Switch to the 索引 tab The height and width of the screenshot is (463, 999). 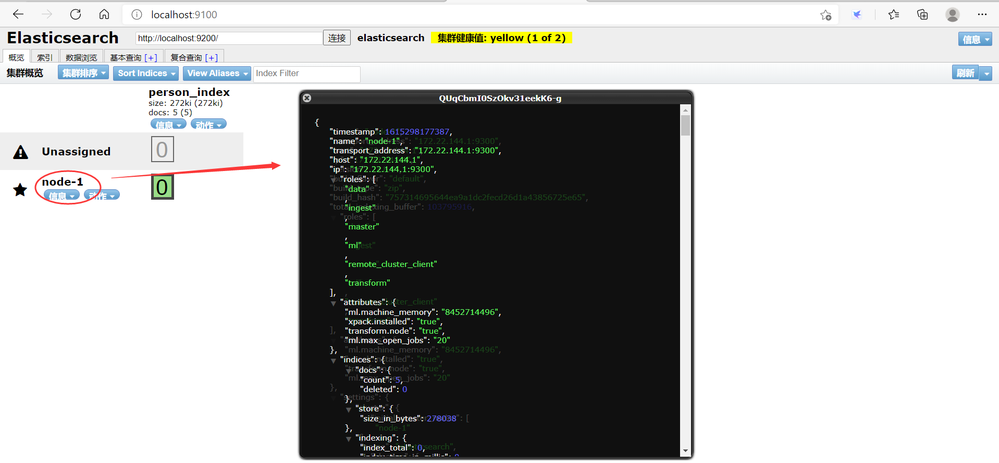44,57
